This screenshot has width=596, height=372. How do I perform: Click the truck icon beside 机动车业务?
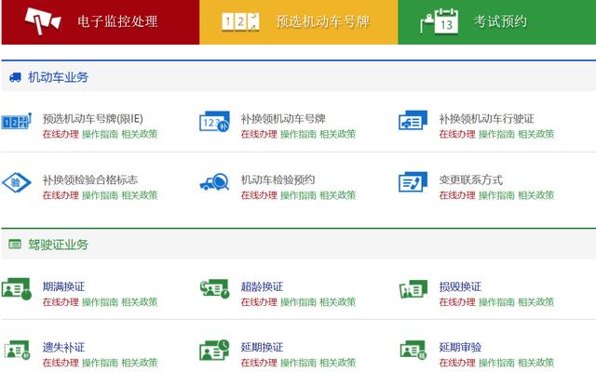point(15,77)
